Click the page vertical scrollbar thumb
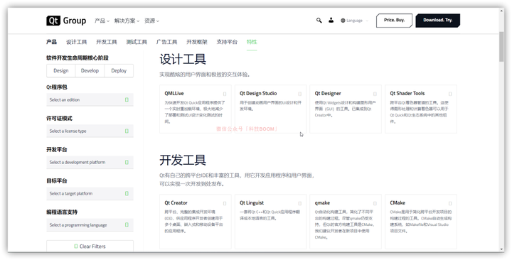The image size is (512, 260). [501, 47]
